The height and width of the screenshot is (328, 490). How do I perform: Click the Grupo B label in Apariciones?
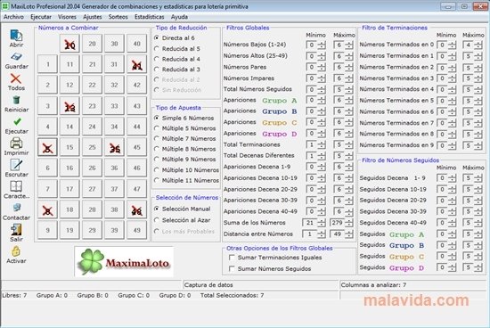(x=280, y=111)
